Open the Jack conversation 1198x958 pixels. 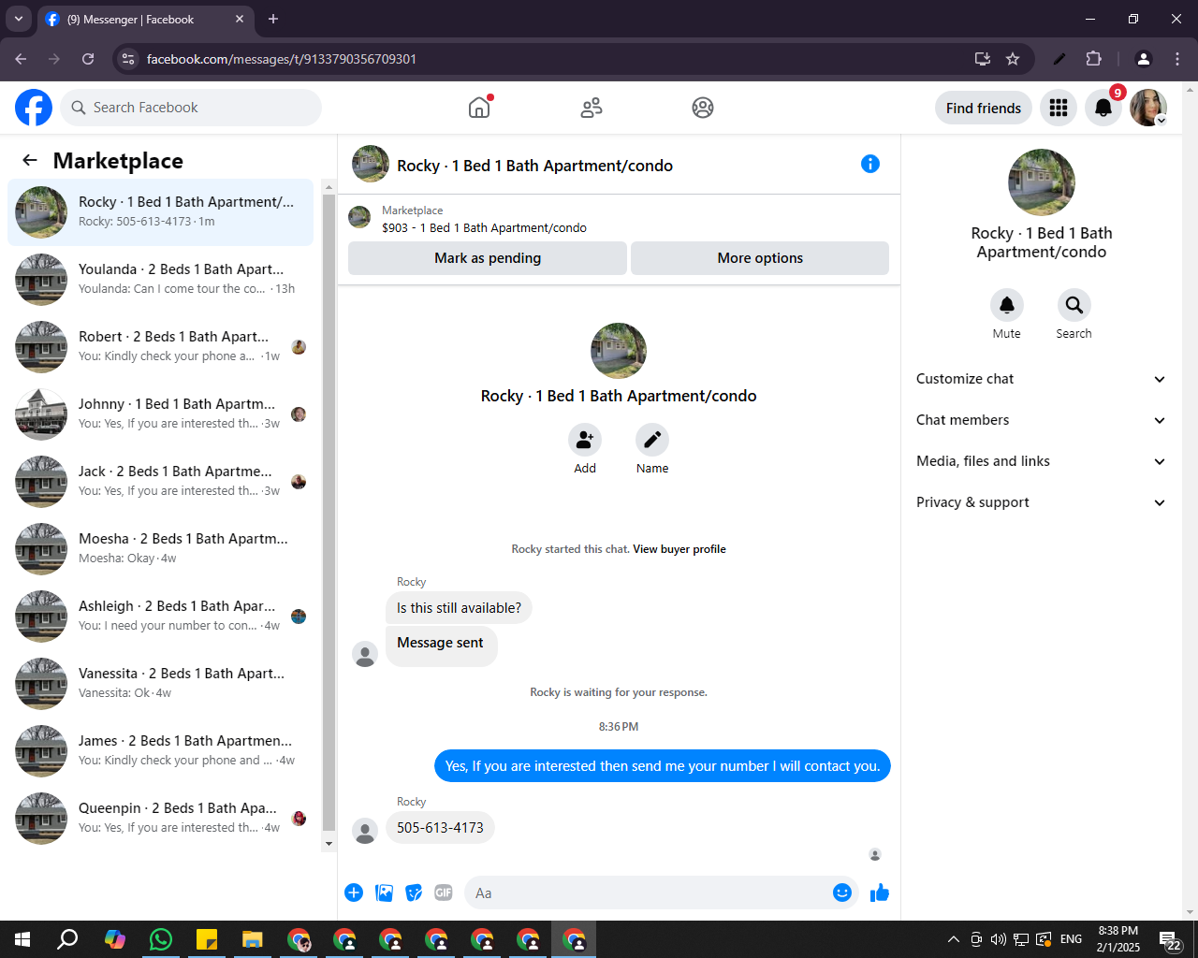[x=161, y=482]
